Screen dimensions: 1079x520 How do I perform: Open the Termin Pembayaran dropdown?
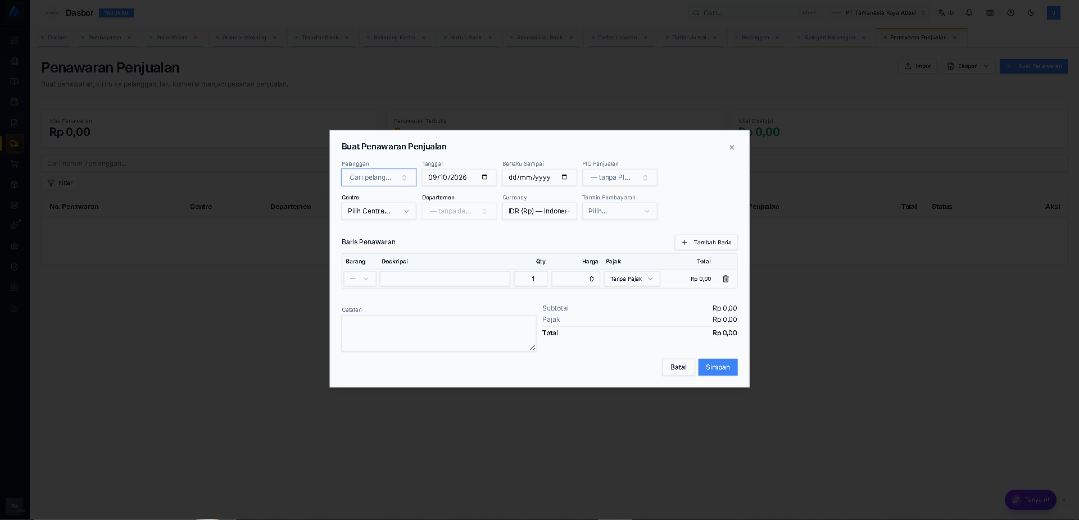[619, 211]
